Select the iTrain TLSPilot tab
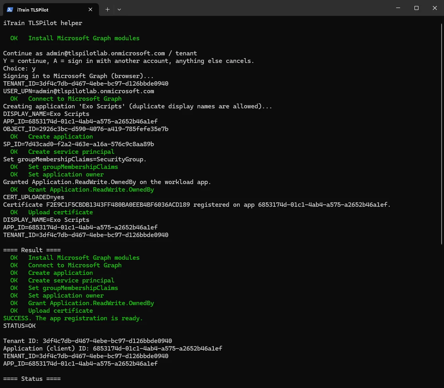This screenshot has height=388, width=444. click(x=51, y=10)
